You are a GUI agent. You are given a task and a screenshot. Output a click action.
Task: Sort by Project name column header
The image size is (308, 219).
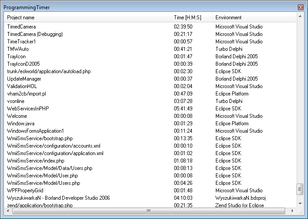coord(88,18)
